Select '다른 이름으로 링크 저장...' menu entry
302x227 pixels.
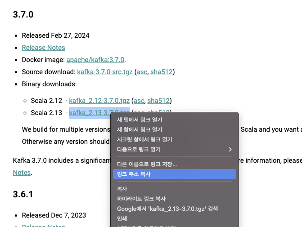tap(175, 164)
